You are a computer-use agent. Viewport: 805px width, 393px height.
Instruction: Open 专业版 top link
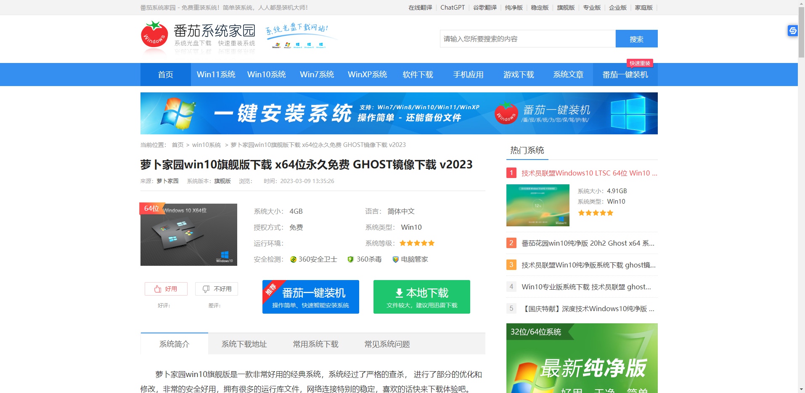pos(592,8)
